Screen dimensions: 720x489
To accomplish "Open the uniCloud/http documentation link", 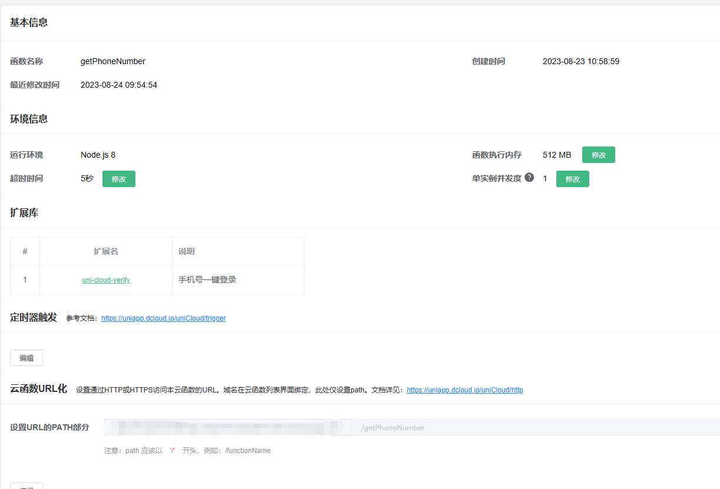I will pyautogui.click(x=464, y=390).
